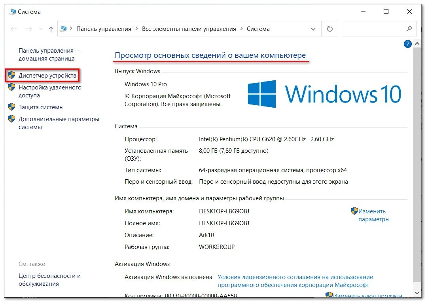The width and height of the screenshot is (426, 302).
Task: Minimize the Система window
Action: point(363,11)
